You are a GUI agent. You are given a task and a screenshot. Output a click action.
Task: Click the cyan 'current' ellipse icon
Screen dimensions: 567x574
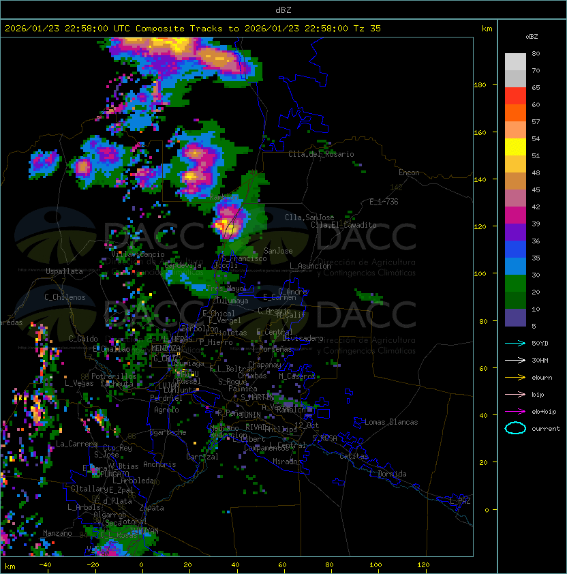[x=515, y=428]
